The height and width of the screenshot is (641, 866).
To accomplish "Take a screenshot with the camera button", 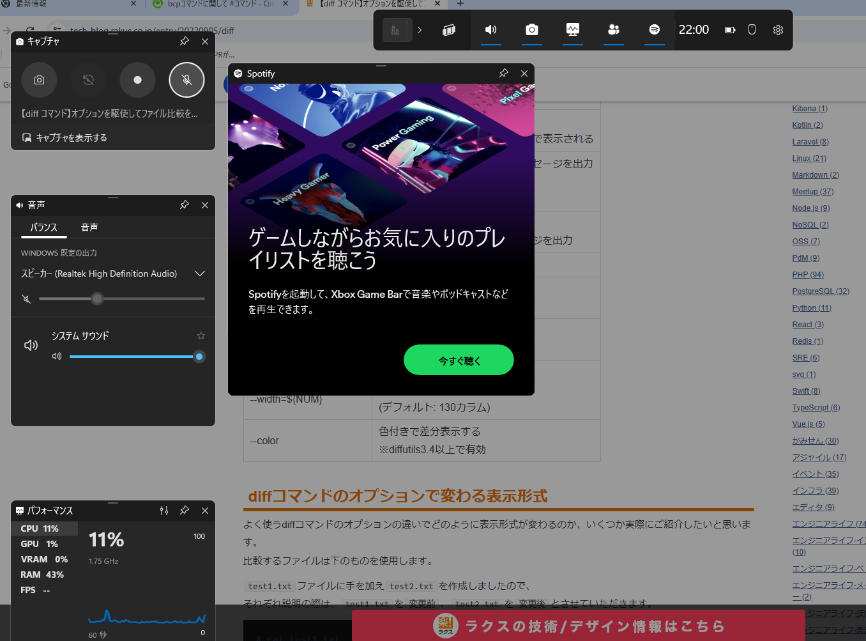I will coord(39,80).
